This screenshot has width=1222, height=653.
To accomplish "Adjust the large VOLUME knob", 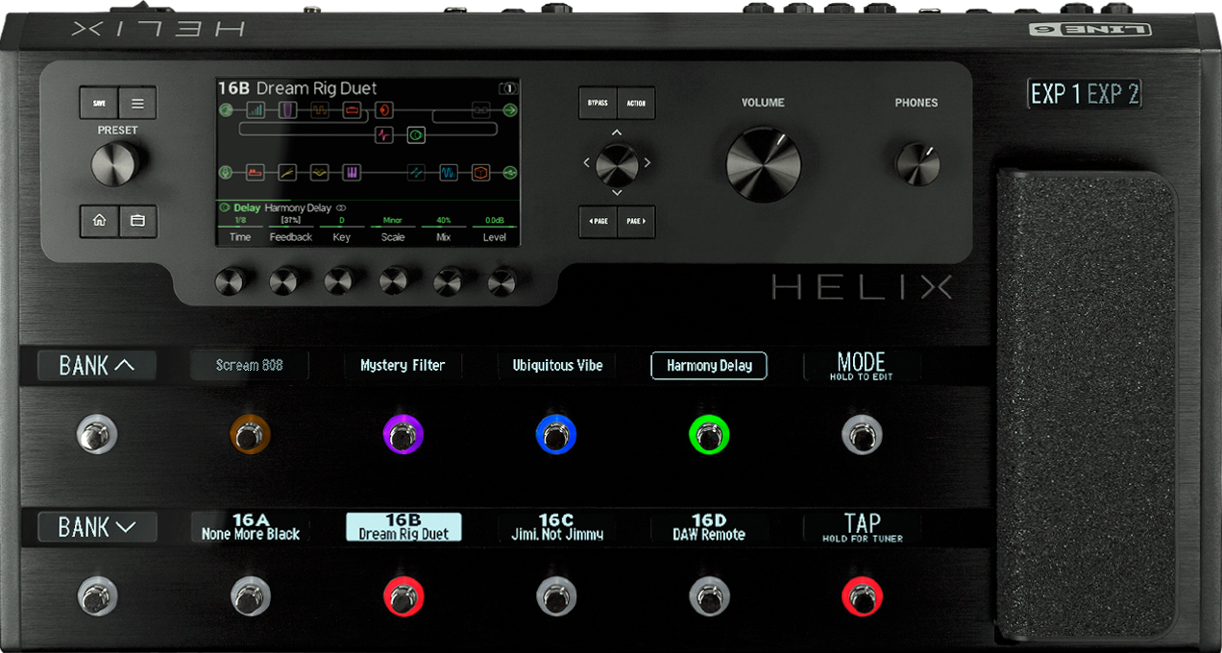I will coord(763,164).
